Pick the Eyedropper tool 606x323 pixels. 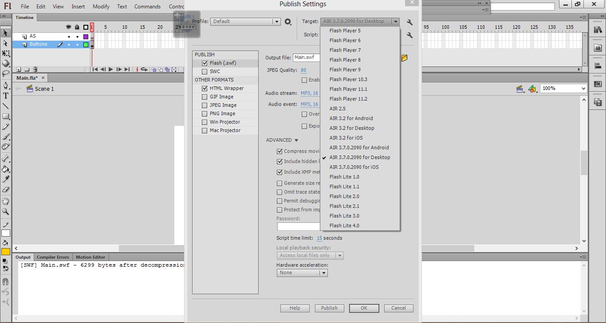6,179
